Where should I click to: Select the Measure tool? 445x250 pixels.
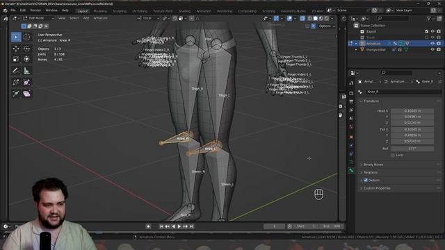(26, 71)
